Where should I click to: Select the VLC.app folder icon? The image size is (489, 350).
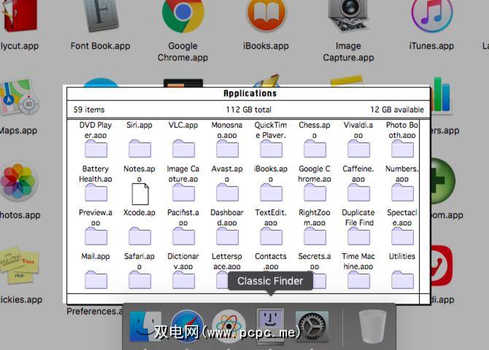(183, 149)
